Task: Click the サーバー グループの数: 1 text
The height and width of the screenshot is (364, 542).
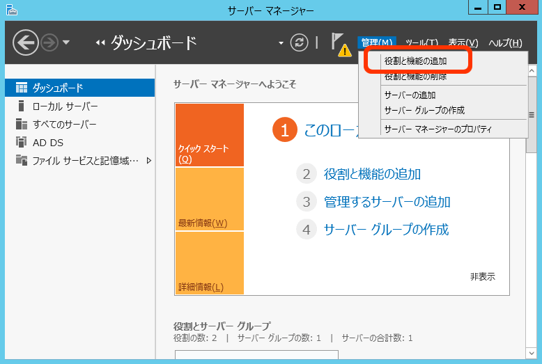Action: [x=279, y=338]
